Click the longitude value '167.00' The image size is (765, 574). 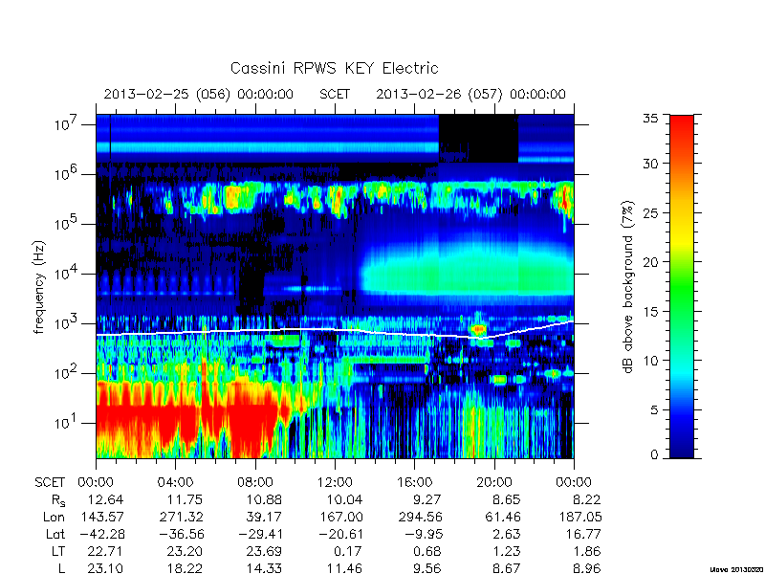point(340,517)
